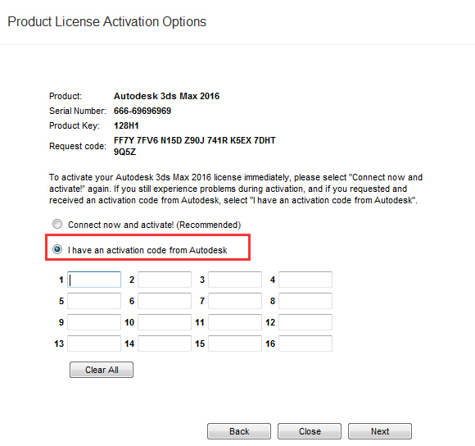Focus activation code field 8
Image resolution: width=475 pixels, height=446 pixels.
305,301
